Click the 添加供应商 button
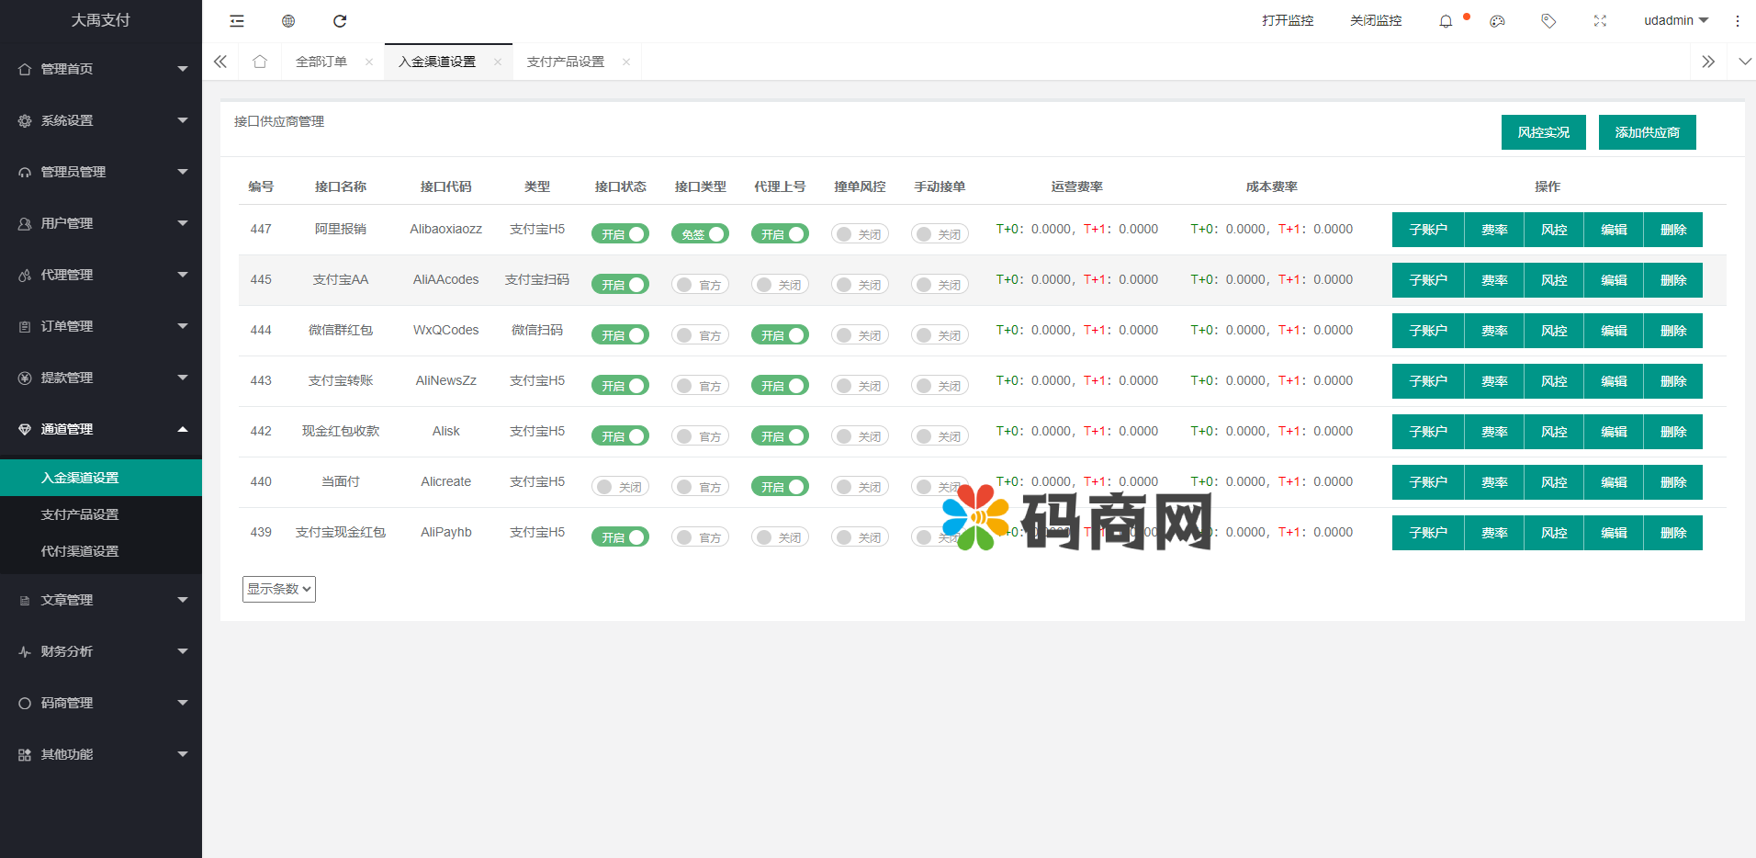 1647,132
